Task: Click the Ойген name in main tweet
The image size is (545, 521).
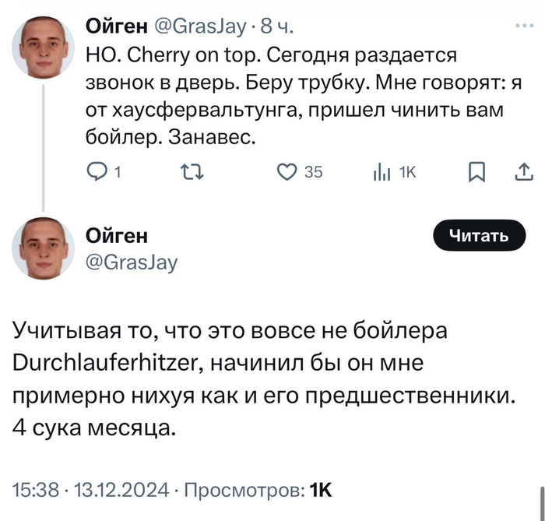Action: tap(116, 235)
